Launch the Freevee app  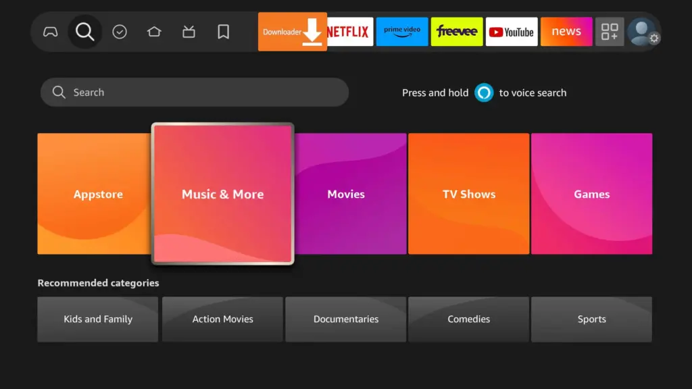click(x=457, y=32)
